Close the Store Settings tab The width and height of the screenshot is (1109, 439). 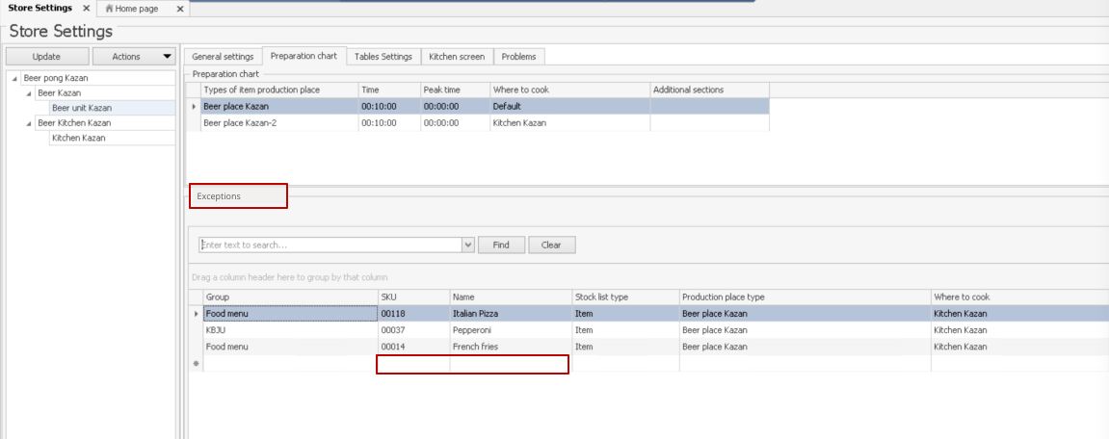point(87,9)
